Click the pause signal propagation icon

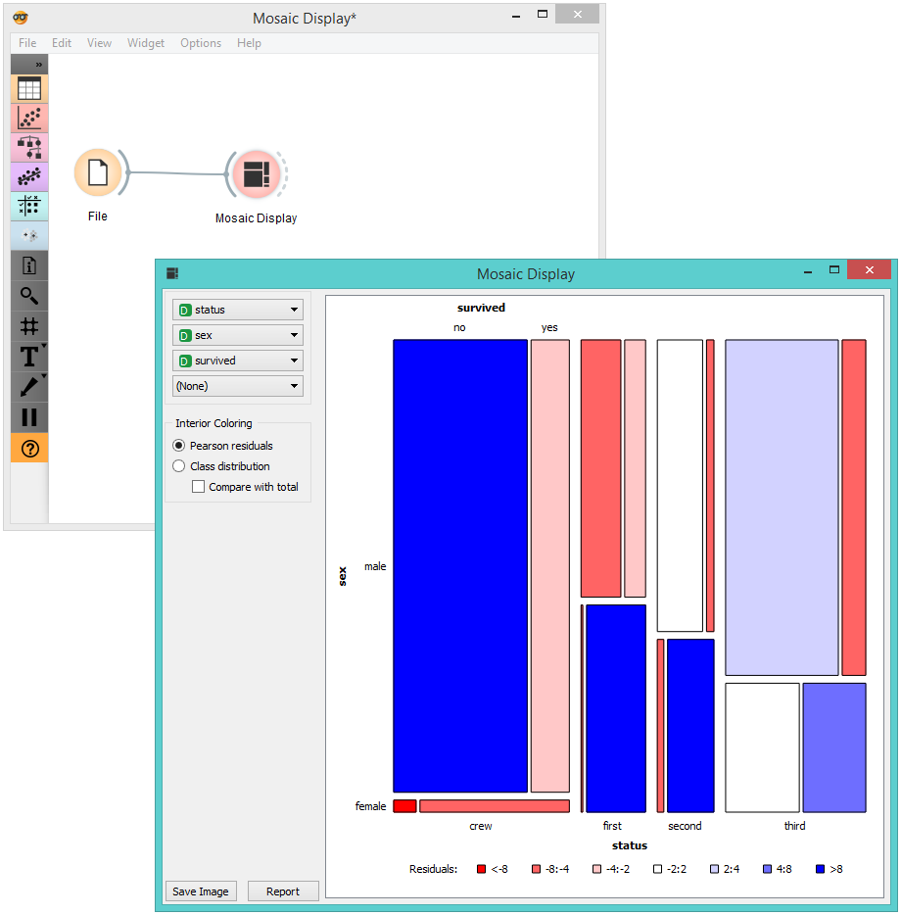[28, 417]
